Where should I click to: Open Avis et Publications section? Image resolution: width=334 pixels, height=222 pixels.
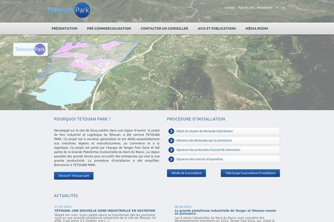[x=217, y=28]
